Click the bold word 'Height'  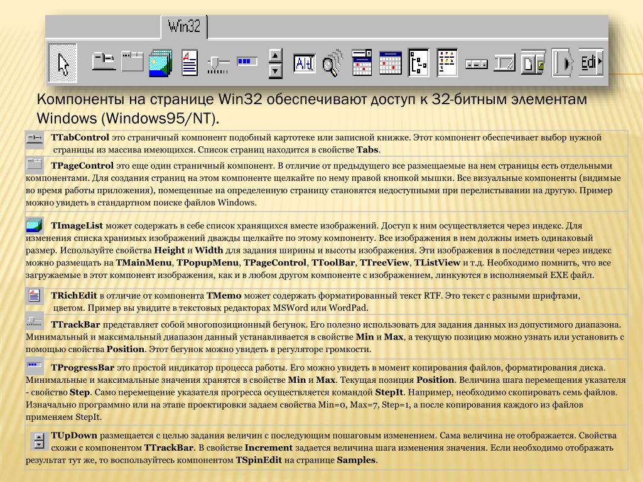(x=170, y=250)
